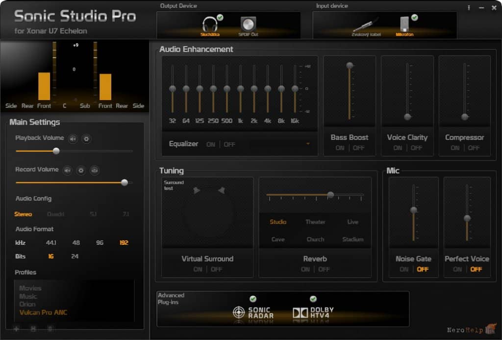Choose the Music profile
This screenshot has width=502, height=340.
28,296
